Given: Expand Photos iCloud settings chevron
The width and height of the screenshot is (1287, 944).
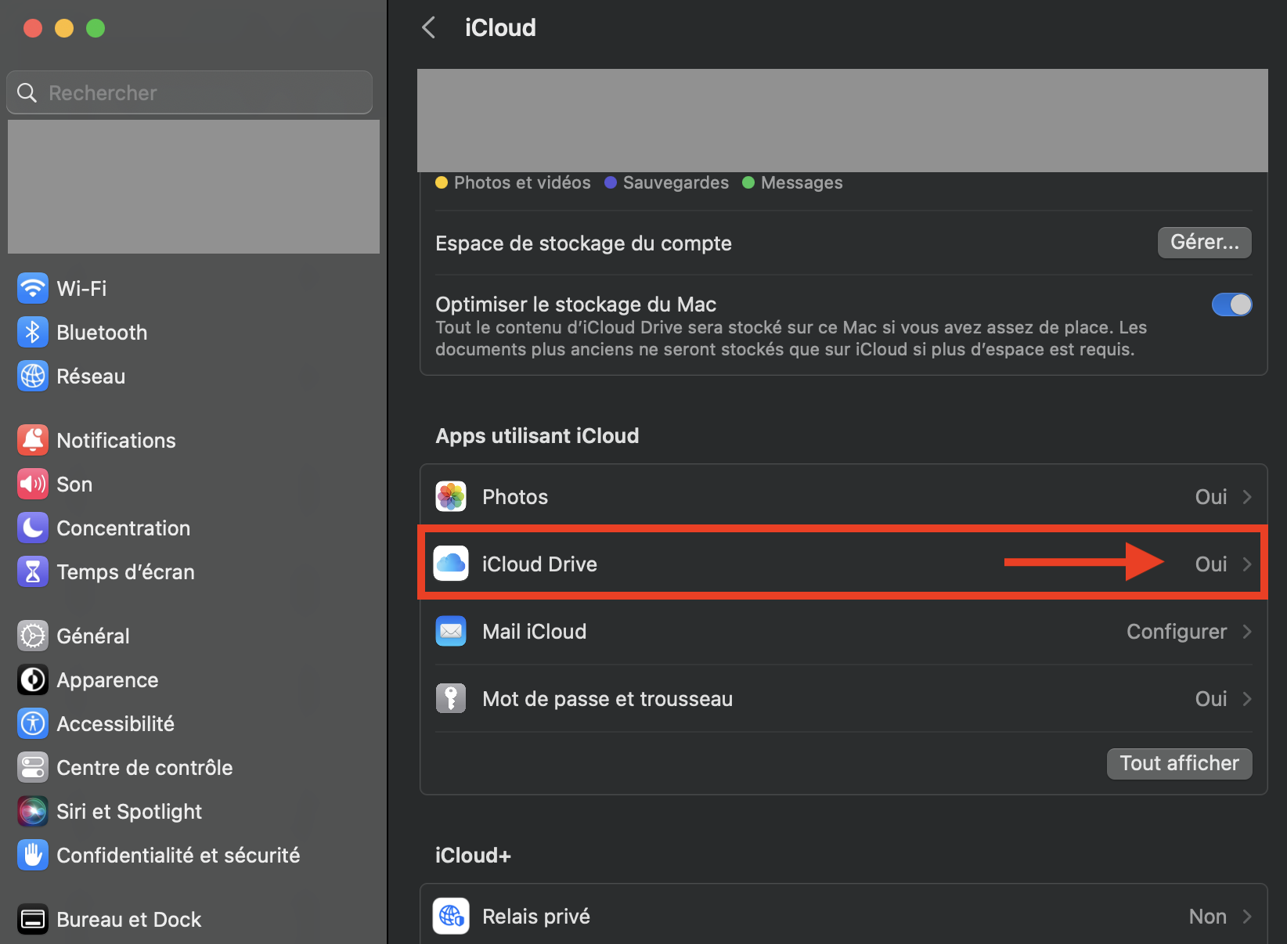Looking at the screenshot, I should [x=1247, y=497].
